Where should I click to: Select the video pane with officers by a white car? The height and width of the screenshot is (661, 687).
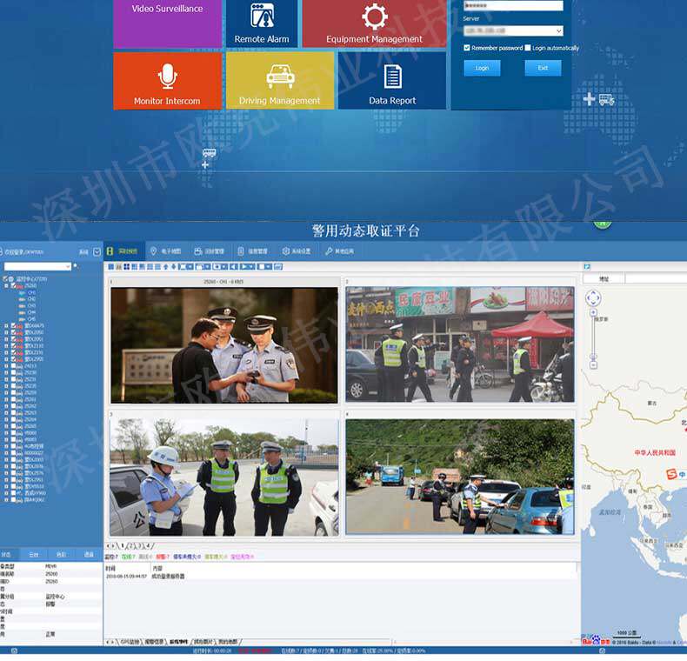pyautogui.click(x=224, y=477)
